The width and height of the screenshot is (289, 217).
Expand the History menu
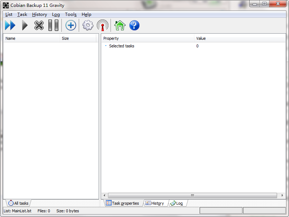[x=39, y=14]
